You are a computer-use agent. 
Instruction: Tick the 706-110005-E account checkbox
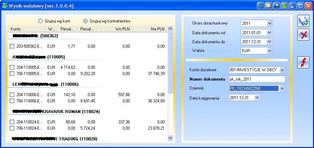pos(12,73)
